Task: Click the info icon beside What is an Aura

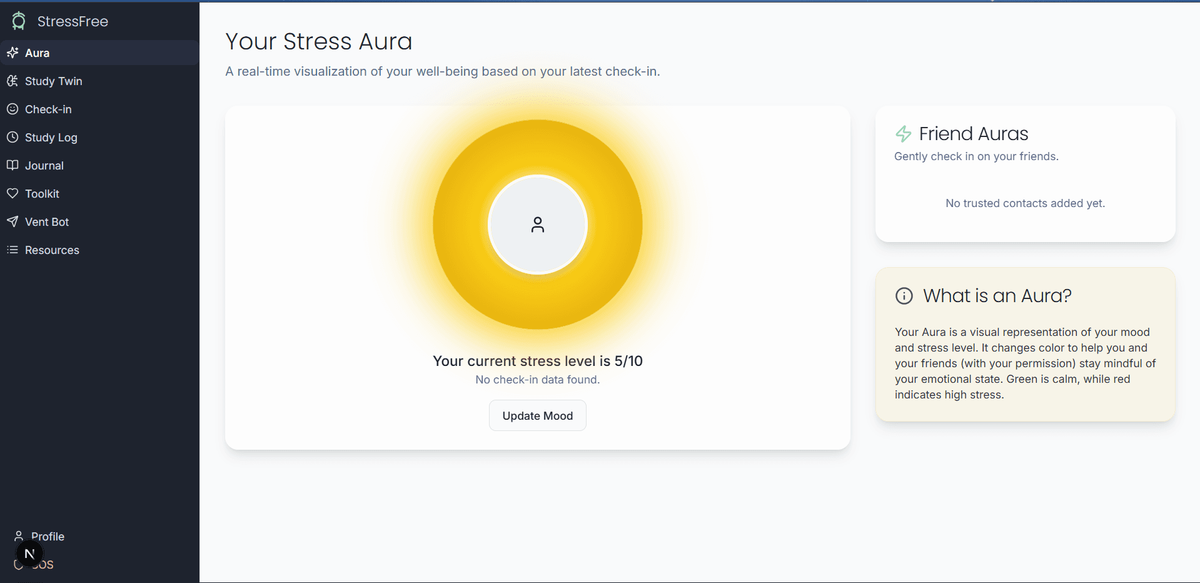Action: tap(904, 296)
